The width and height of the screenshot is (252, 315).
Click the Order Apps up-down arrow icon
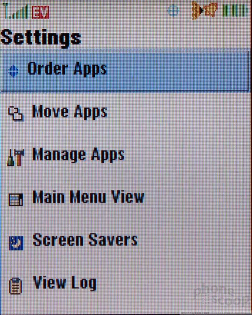[x=13, y=71]
